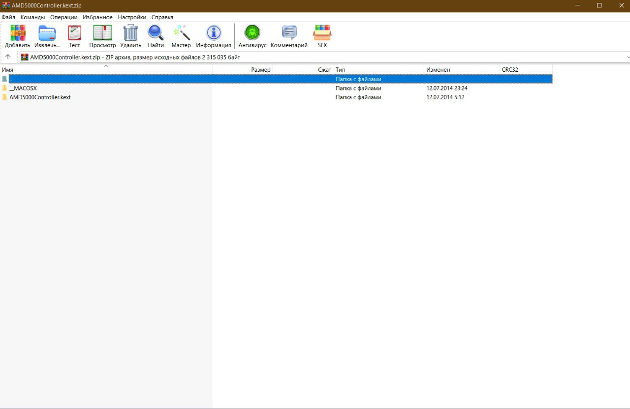
Task: Click the AMD5000Controller.kext folder icon
Action: coord(4,97)
